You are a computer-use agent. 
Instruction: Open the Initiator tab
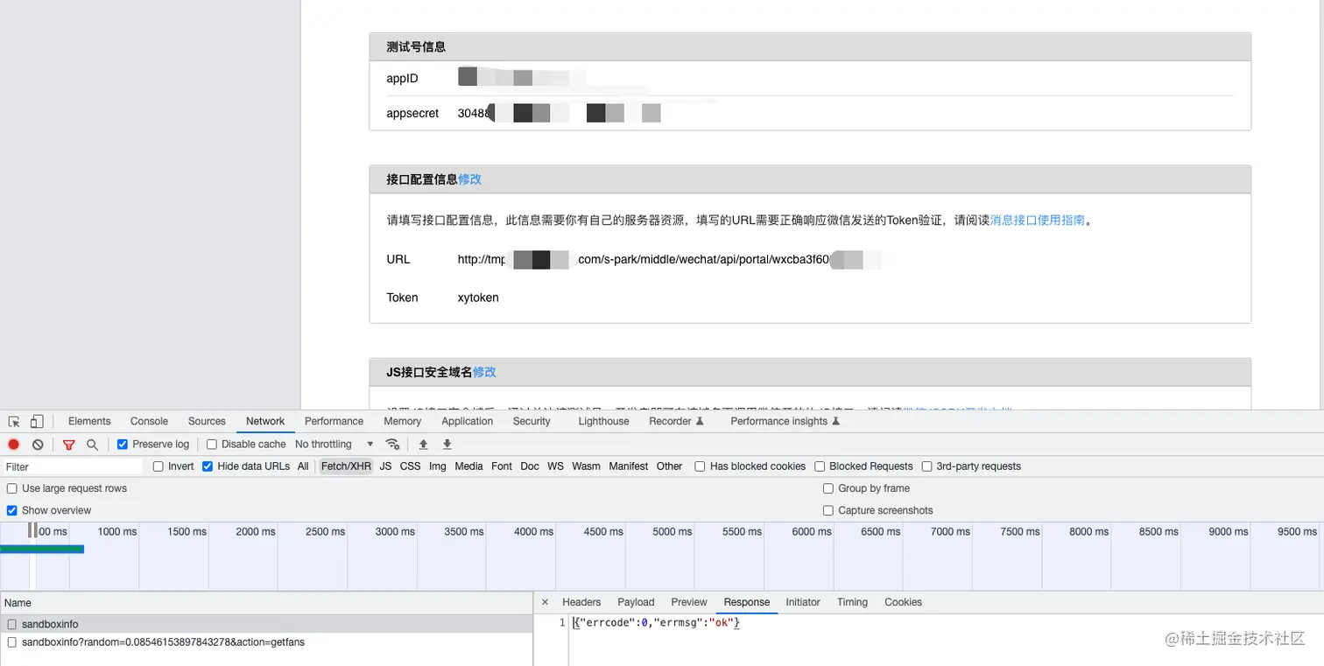coord(803,602)
